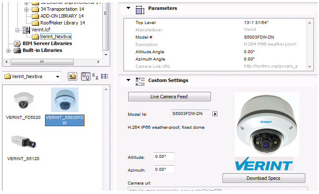Screen dimensions: 319x194
Task: Click the tree horizontal scrollbar right arrow
Action: tap(99, 62)
